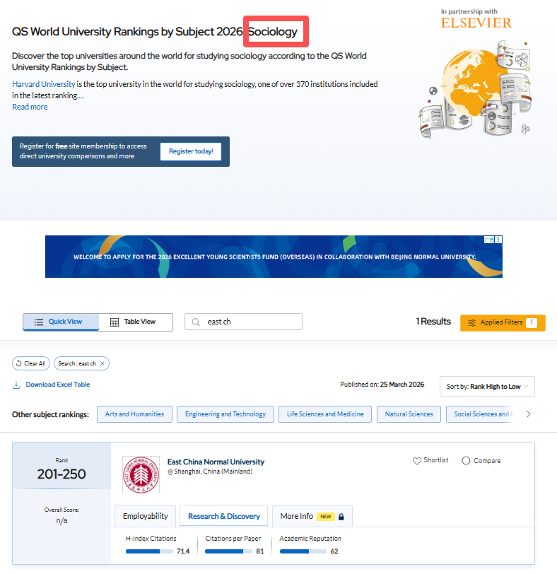The height and width of the screenshot is (574, 557).
Task: Toggle the Compare radio button
Action: pyautogui.click(x=466, y=461)
